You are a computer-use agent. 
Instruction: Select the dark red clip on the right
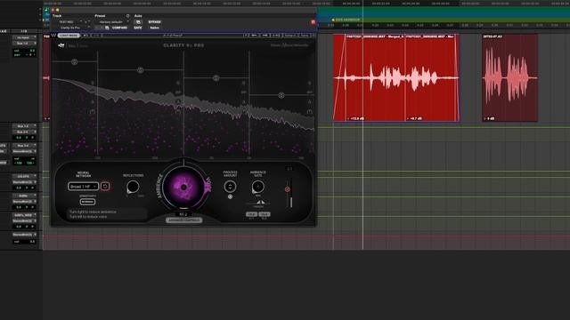tap(510, 77)
